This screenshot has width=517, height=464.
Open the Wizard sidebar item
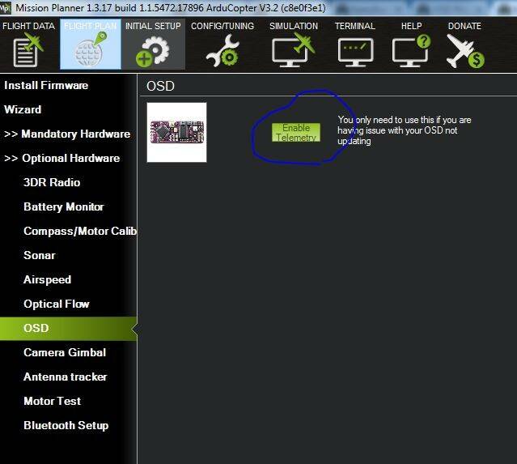[23, 109]
